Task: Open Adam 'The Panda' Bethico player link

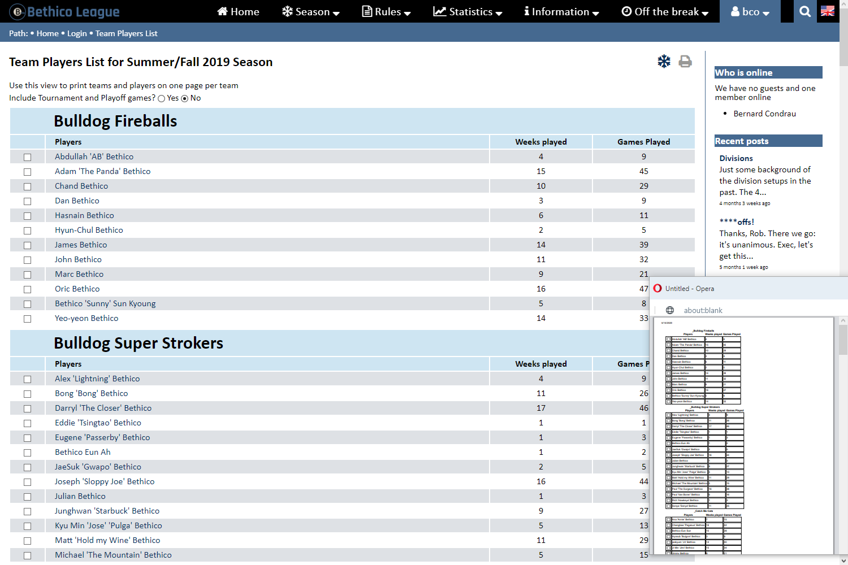Action: (102, 171)
